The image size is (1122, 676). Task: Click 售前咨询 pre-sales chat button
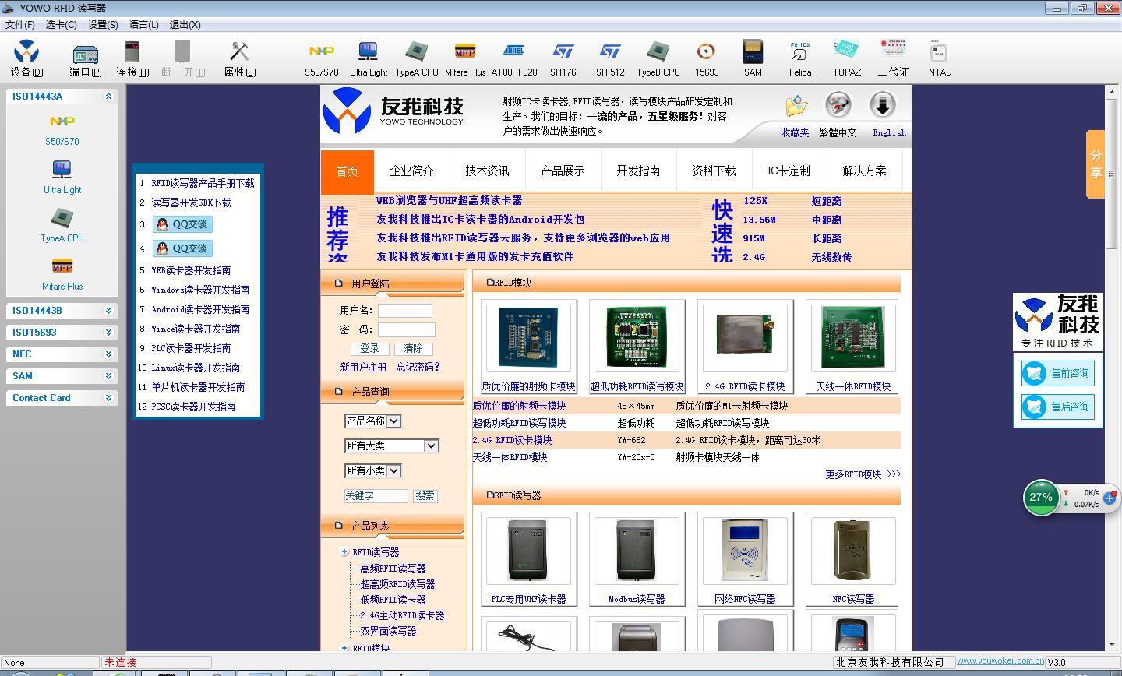(x=1058, y=374)
